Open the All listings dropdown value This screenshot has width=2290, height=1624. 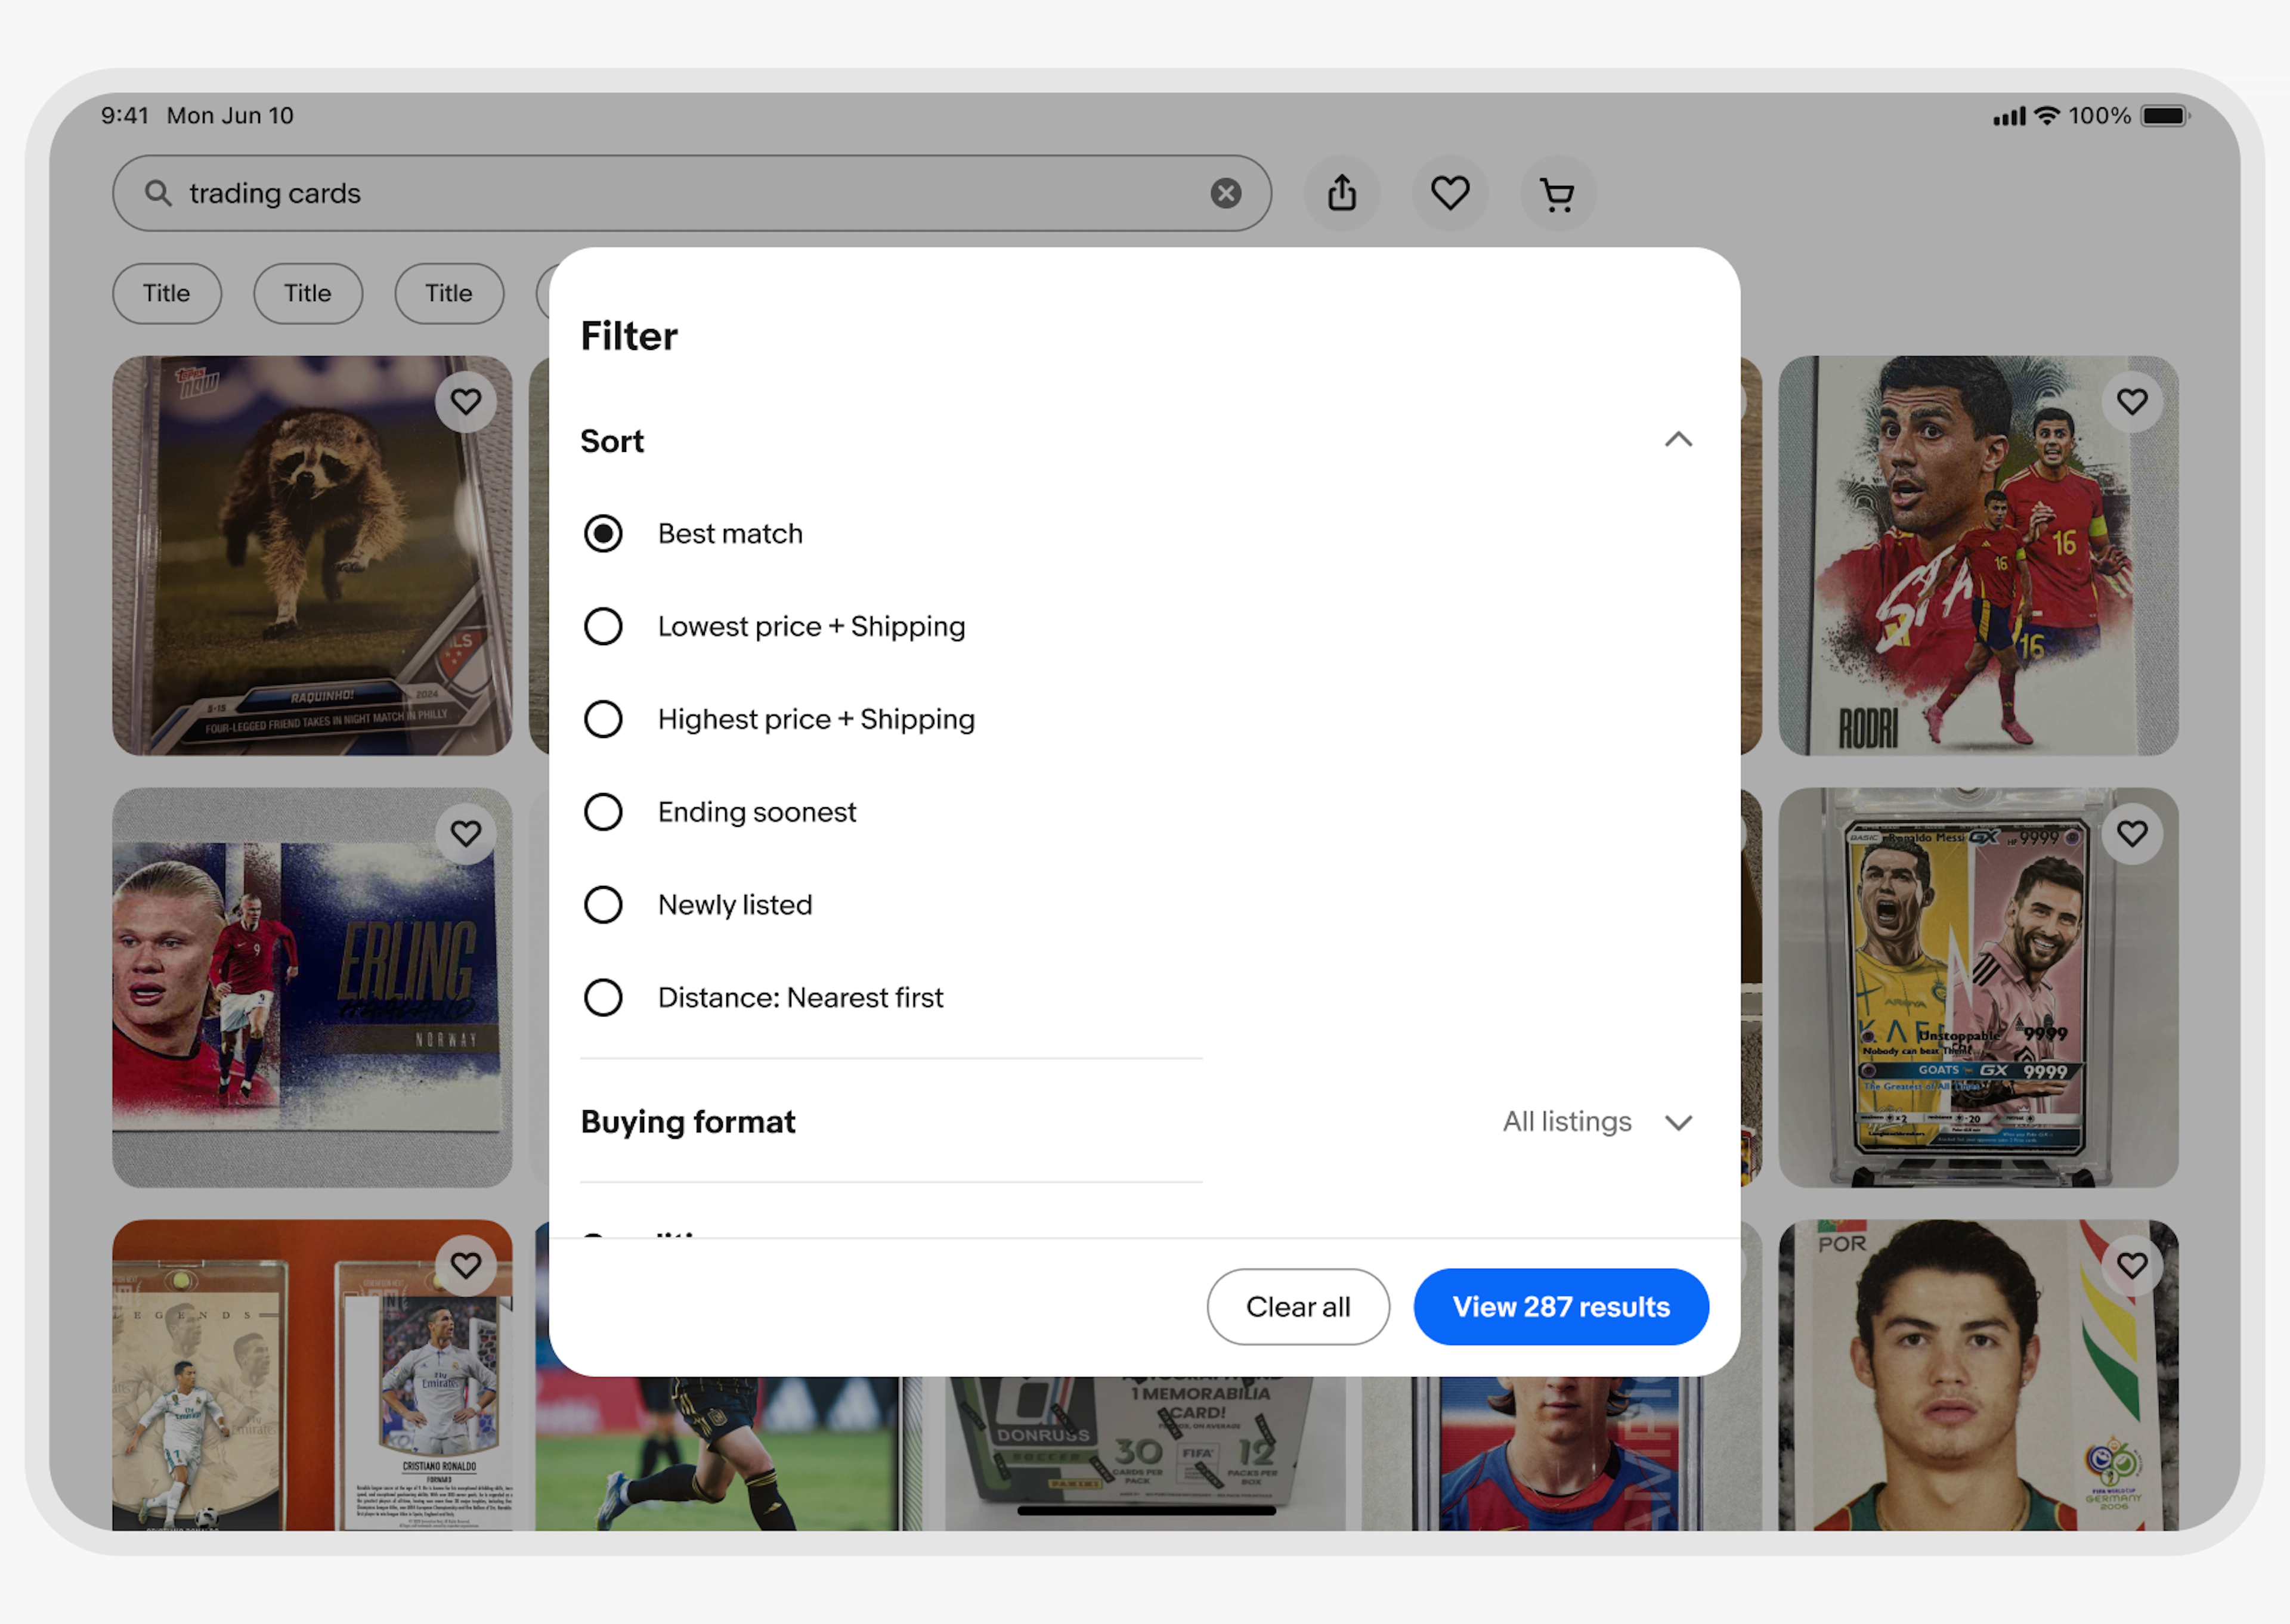click(1567, 1122)
